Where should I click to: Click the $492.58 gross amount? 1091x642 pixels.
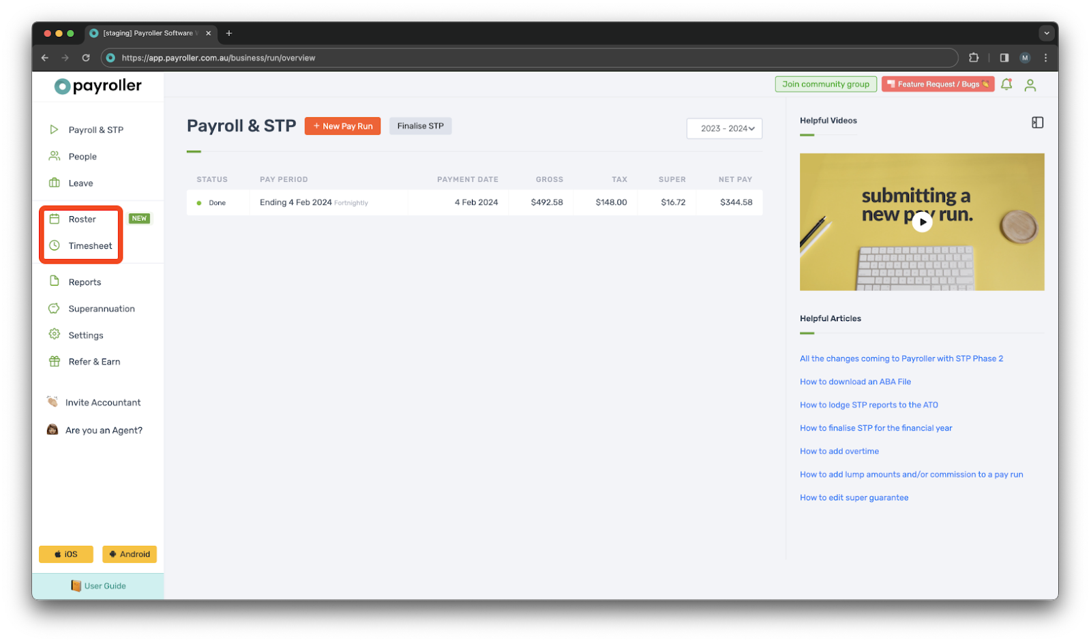547,202
